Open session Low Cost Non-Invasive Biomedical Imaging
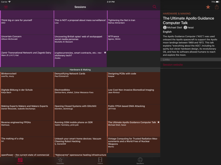Viewport: 221px width, 165px height. (134, 96)
